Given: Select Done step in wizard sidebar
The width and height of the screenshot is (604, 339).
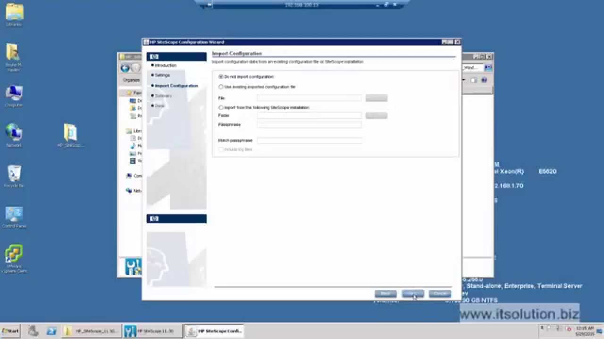Looking at the screenshot, I should tap(159, 106).
